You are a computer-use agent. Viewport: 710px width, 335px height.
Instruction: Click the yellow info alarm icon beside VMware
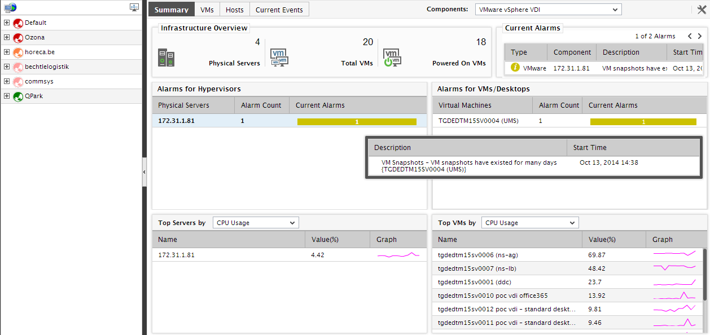pos(515,68)
